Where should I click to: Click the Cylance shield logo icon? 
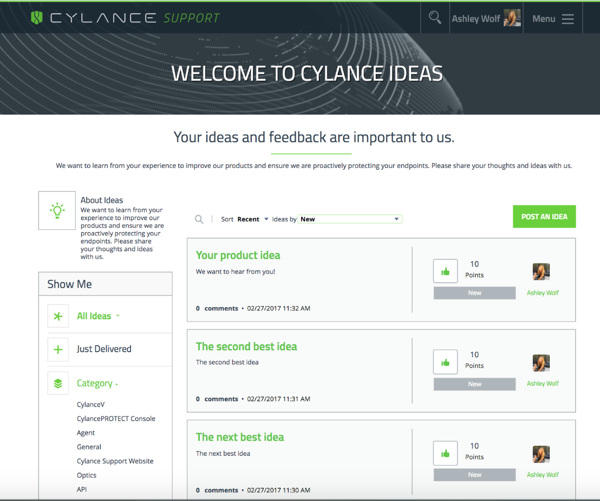click(x=36, y=18)
